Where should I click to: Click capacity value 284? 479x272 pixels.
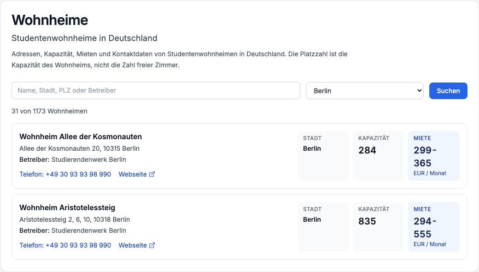(367, 150)
